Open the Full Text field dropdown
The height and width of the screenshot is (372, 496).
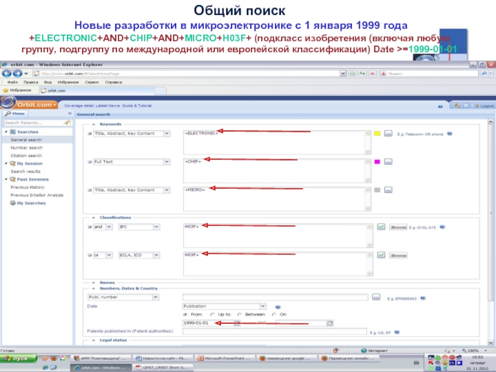(166, 162)
